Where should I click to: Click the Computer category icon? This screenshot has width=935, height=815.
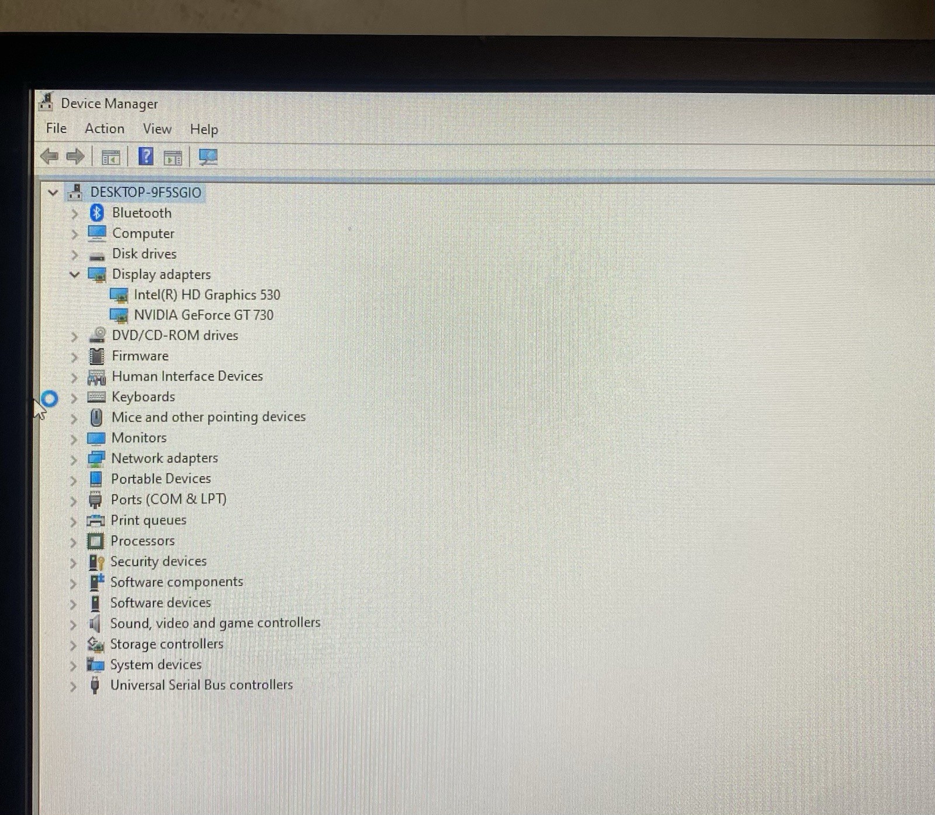(x=97, y=233)
